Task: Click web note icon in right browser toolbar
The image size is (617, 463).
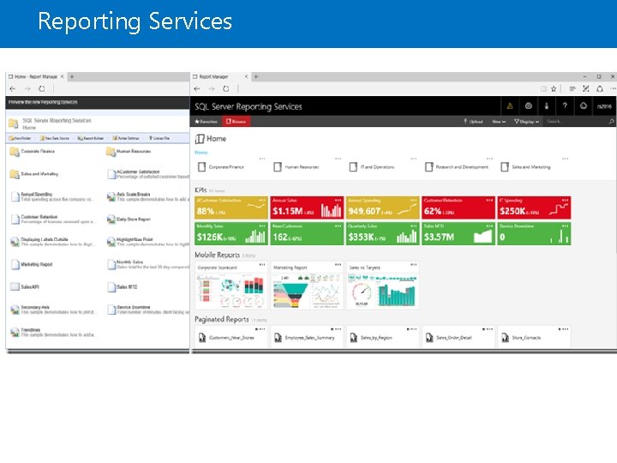Action: point(586,89)
